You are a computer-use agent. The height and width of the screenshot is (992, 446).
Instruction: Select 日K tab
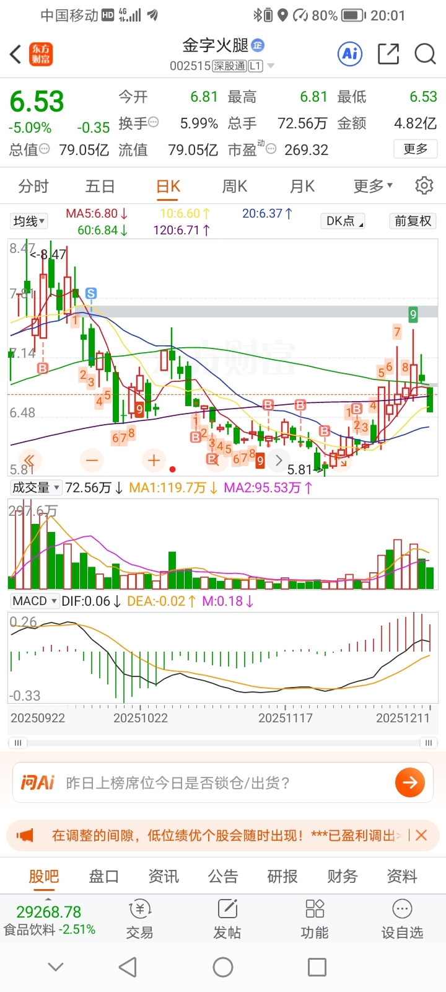click(x=168, y=186)
